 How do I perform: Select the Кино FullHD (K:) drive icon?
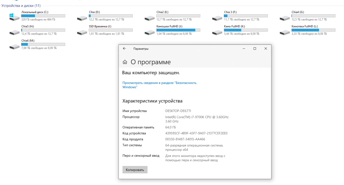217,33
